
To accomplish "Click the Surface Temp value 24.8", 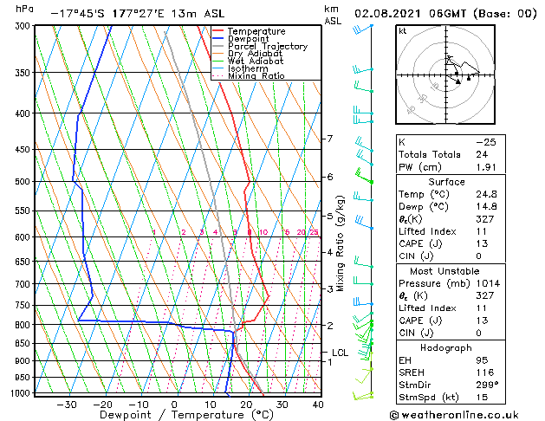I will tap(486, 194).
